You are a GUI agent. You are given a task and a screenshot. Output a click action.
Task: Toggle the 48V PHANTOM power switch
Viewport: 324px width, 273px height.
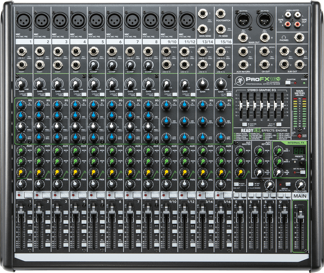click(288, 82)
